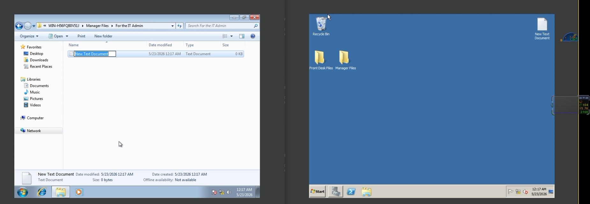Open Windows Media Player on left taskbar
590x204 pixels.
[79, 192]
